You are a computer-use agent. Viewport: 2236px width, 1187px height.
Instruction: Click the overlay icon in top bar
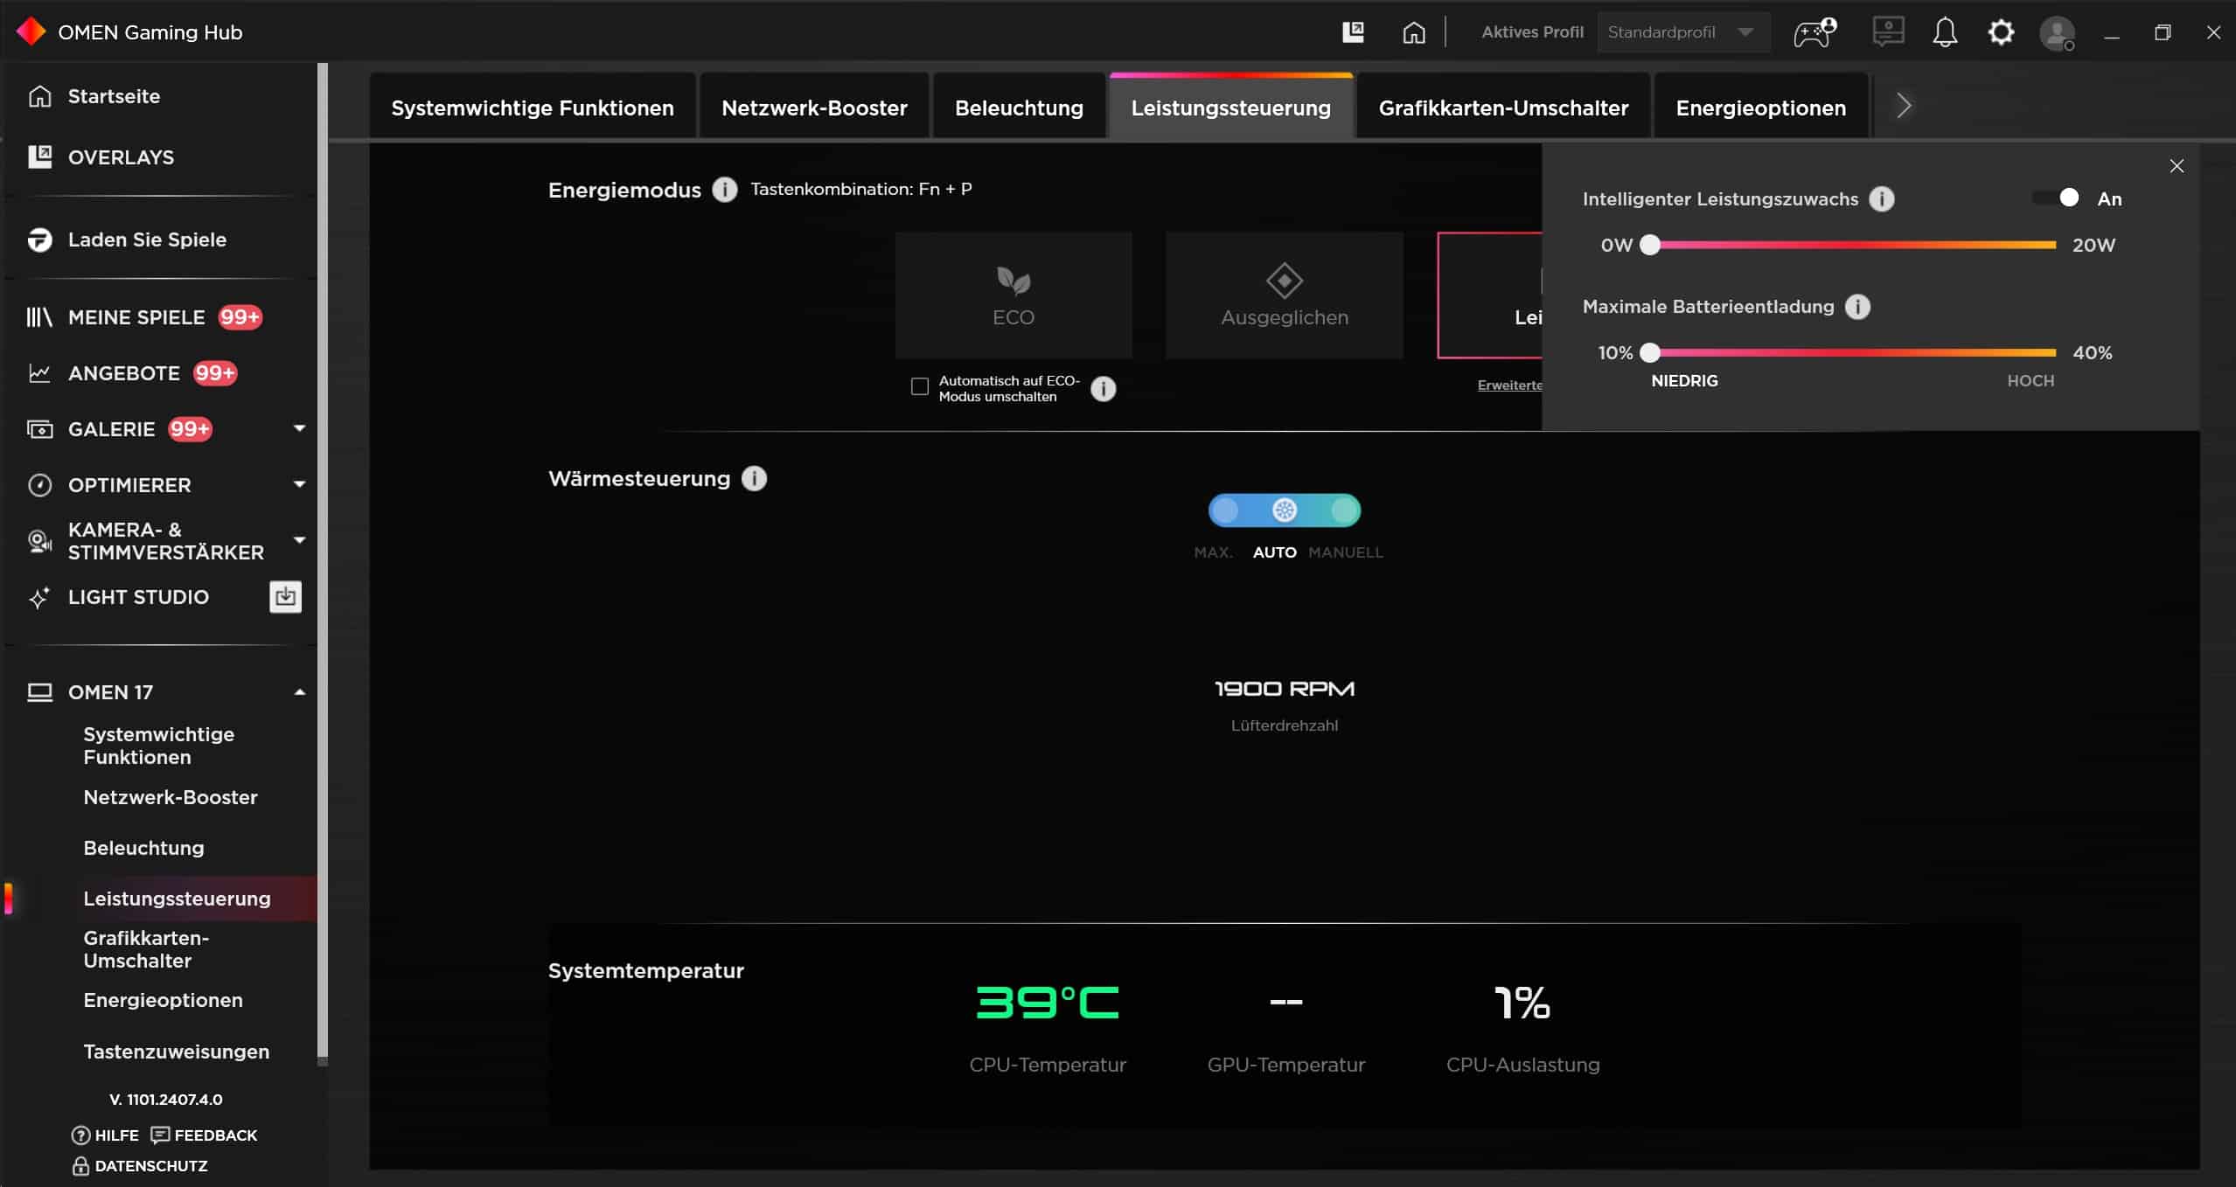click(1353, 32)
